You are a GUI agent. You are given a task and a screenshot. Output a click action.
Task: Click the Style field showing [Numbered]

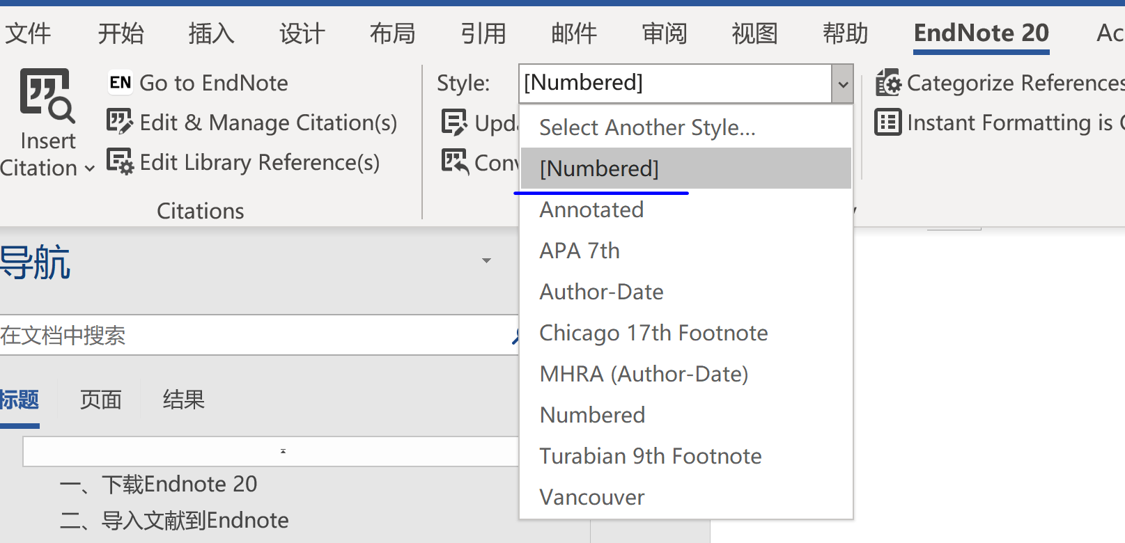(x=676, y=84)
